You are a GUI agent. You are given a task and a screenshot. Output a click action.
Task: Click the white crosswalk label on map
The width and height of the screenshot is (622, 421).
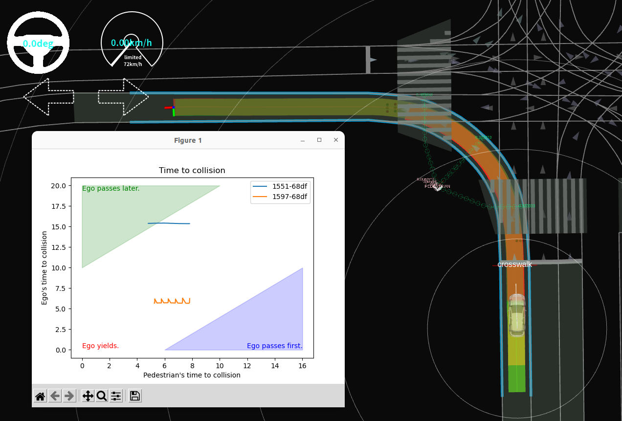[x=514, y=265]
